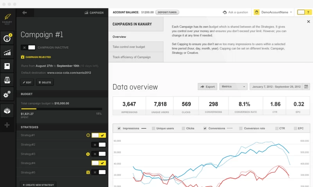This screenshot has height=187, width=313.
Task: Turn off Strategy#1 toggle
Action: 99,135
